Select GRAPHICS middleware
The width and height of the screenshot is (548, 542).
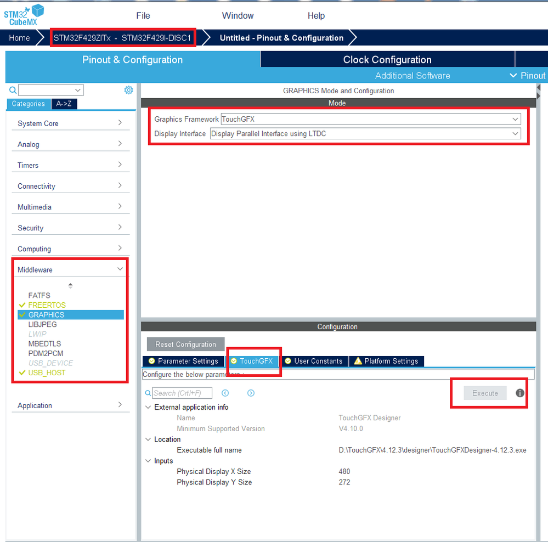(x=71, y=315)
